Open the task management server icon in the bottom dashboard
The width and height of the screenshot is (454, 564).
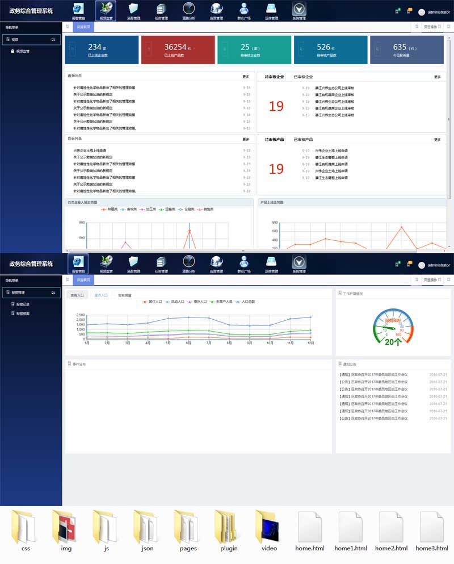click(x=161, y=264)
